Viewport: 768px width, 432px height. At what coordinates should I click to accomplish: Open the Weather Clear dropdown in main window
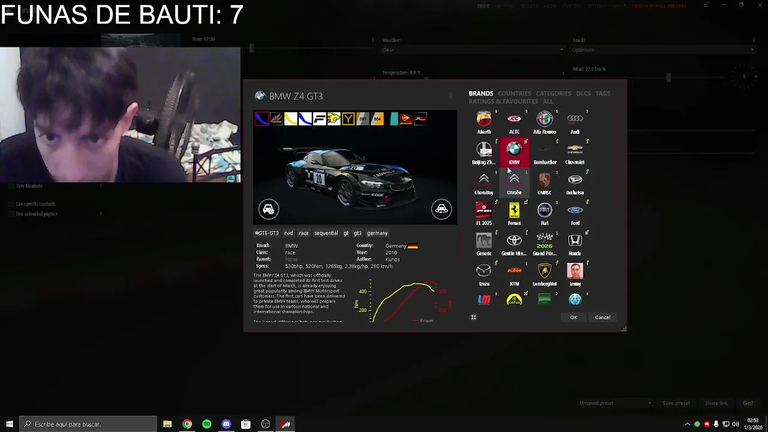(x=473, y=50)
